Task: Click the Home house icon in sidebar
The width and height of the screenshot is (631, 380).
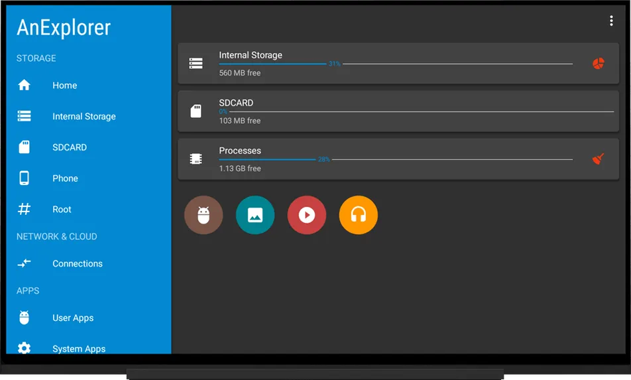Action: [24, 85]
